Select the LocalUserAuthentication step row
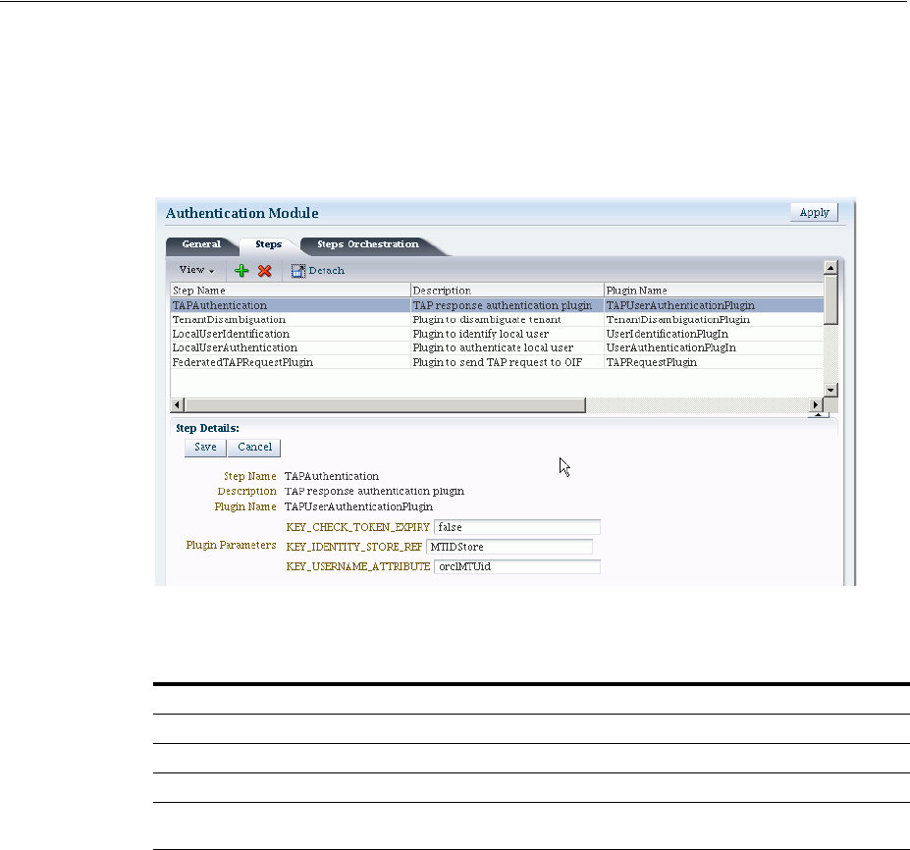This screenshot has width=910, height=850. (x=497, y=347)
